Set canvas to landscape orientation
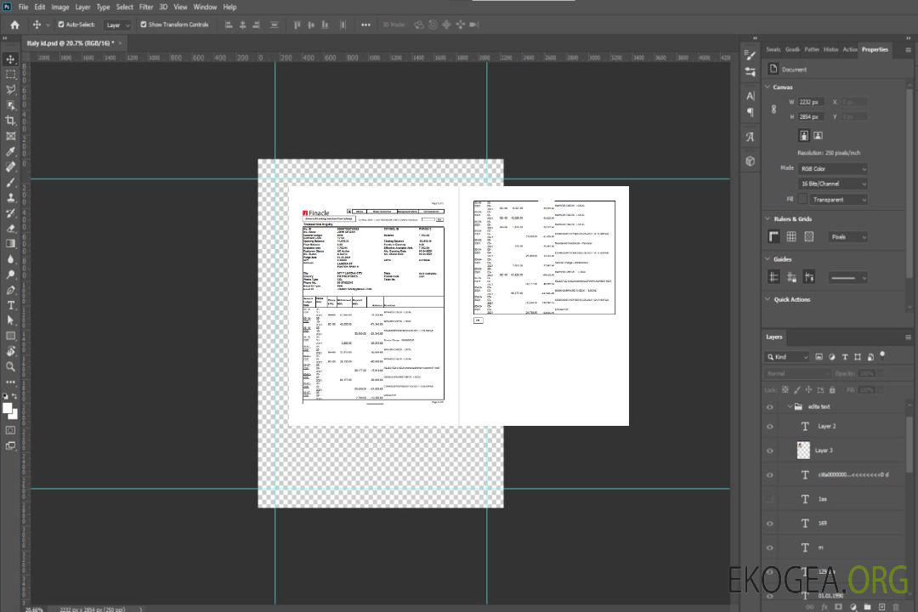The height and width of the screenshot is (612, 918). tap(818, 135)
